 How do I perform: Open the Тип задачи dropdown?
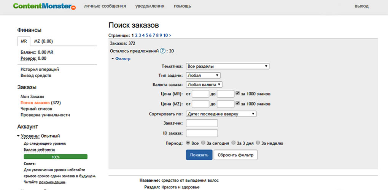203,75
